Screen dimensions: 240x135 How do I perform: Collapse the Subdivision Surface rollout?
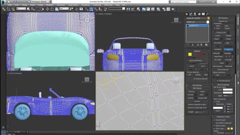pyautogui.click(x=223, y=117)
